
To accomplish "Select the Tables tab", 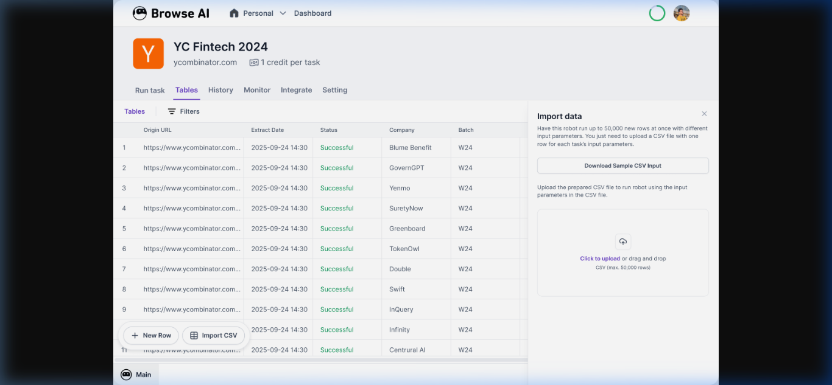I will coord(186,90).
